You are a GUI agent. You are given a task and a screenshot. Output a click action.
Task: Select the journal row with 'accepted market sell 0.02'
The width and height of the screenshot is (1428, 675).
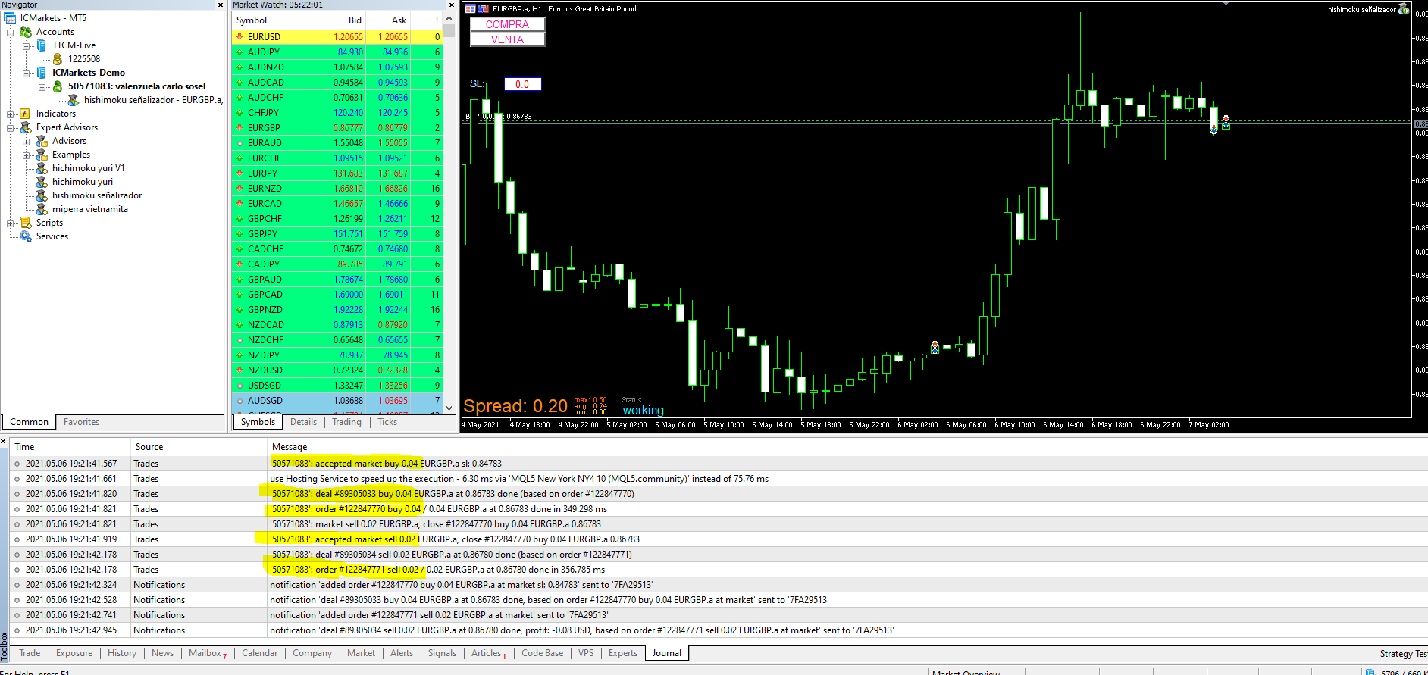tap(718, 539)
